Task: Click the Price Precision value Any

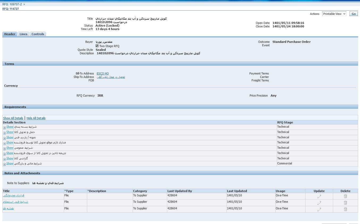Action: point(274,96)
